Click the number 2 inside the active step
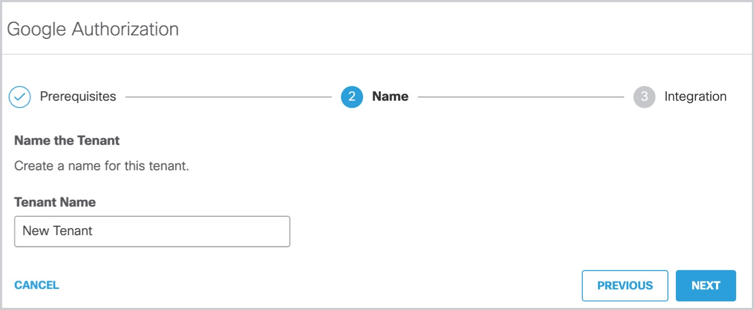Viewport: 754px width, 310px height. [x=352, y=97]
